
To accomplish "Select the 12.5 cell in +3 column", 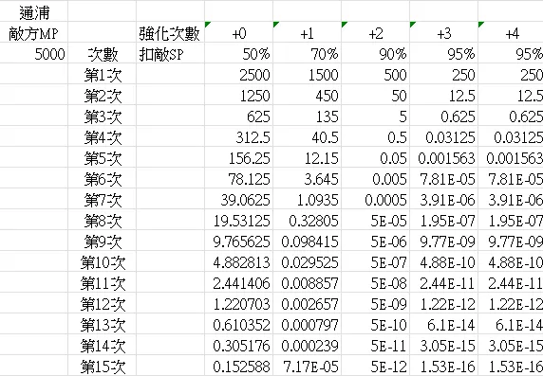I will pyautogui.click(x=444, y=95).
